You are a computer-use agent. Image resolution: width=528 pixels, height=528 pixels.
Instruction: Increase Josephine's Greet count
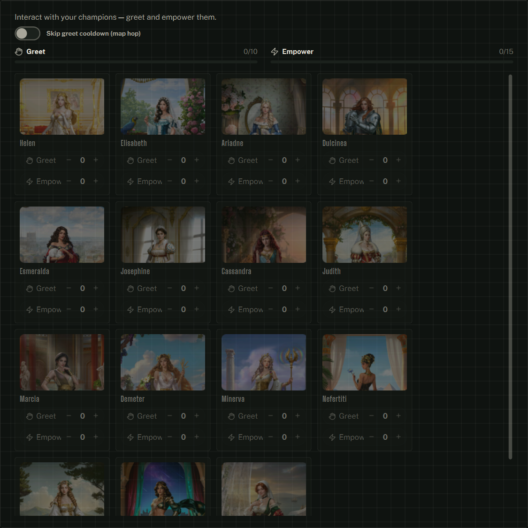click(x=197, y=288)
